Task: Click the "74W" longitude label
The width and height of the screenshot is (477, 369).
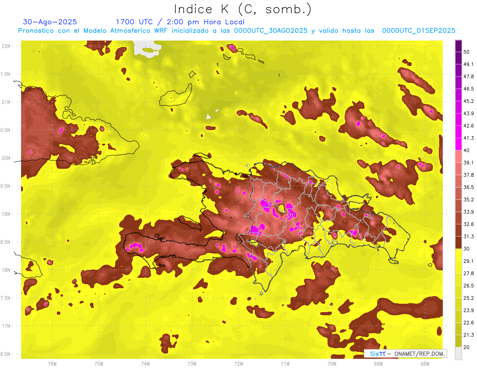Action: click(x=145, y=363)
